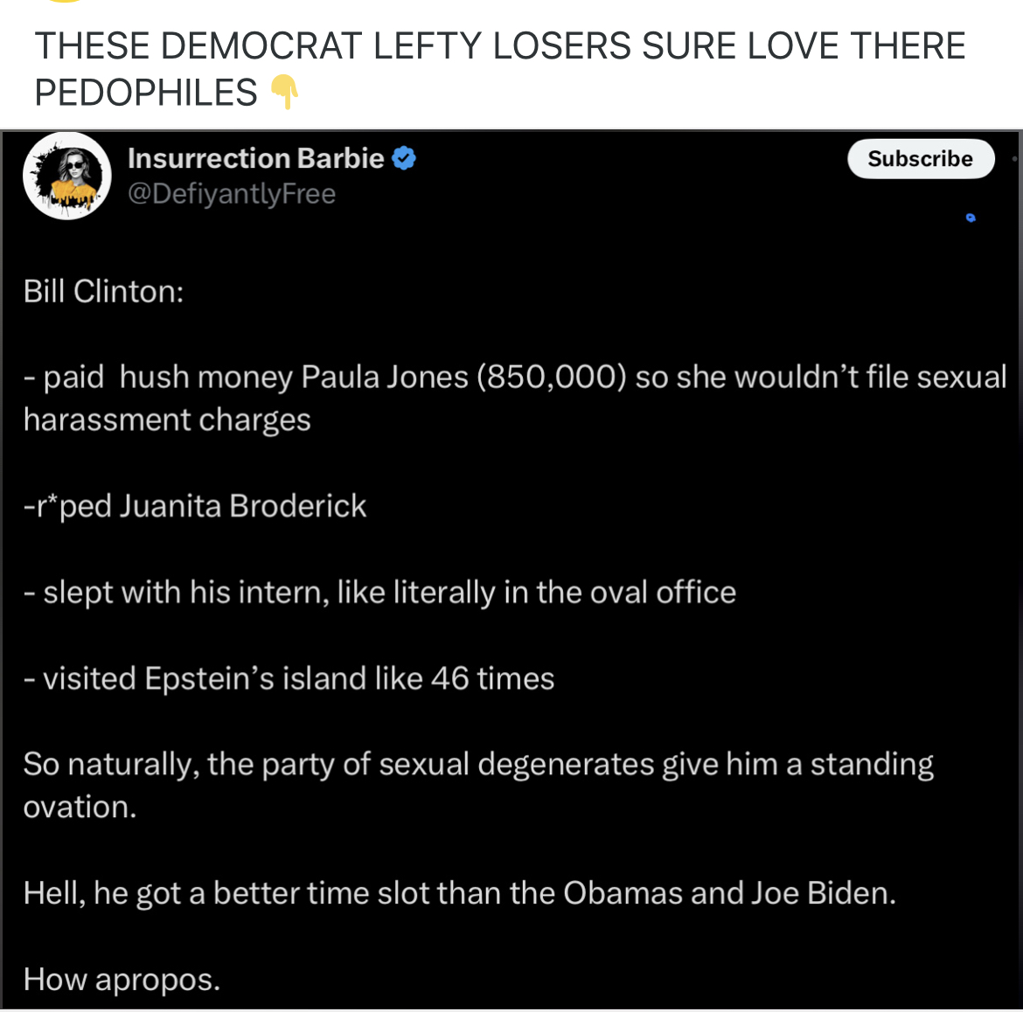Open the @DefiyantlyFree handle link

pos(232,193)
